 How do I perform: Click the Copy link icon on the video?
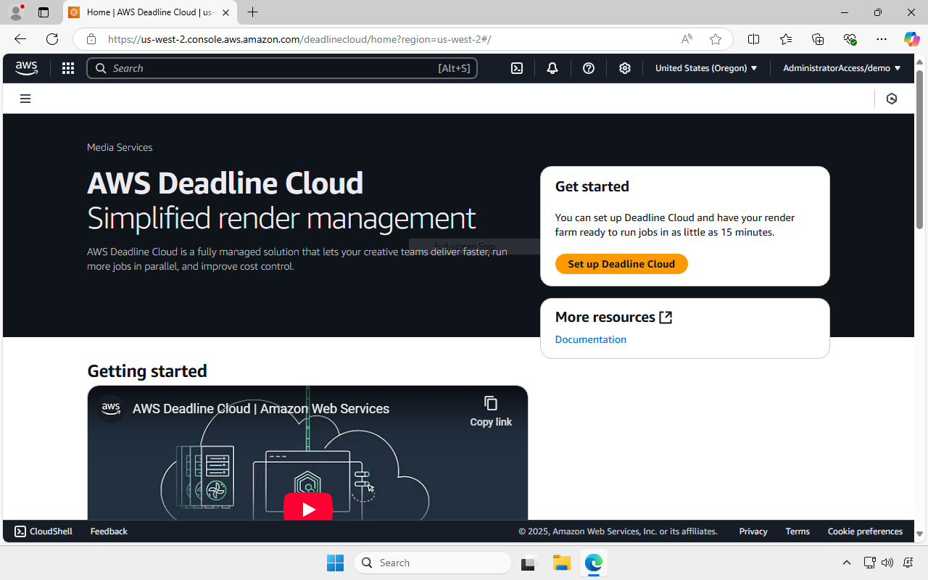point(490,403)
